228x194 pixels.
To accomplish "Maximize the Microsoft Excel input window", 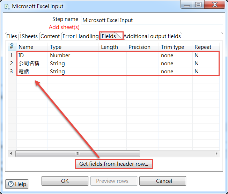I will (x=198, y=5).
